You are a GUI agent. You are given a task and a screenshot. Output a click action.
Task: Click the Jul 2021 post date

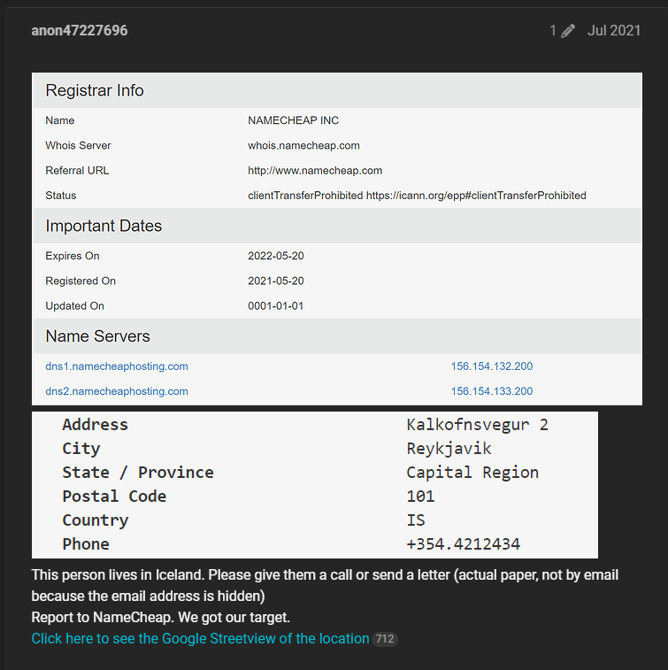pos(614,31)
